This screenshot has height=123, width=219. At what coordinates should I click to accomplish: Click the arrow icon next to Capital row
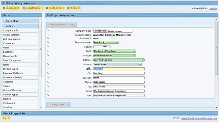click(x=48, y=46)
